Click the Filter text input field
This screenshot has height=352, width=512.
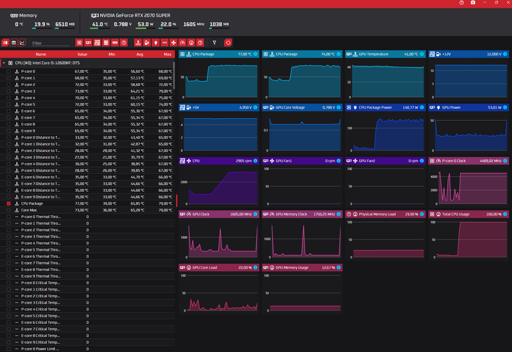(51, 43)
